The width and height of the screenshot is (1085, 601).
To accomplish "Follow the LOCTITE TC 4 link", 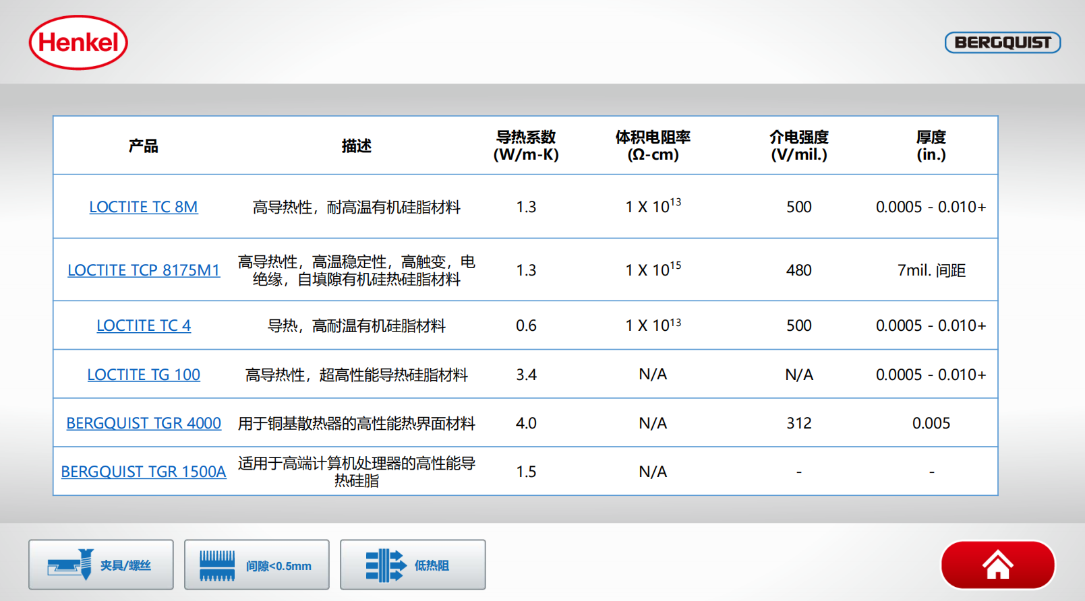I will point(144,325).
